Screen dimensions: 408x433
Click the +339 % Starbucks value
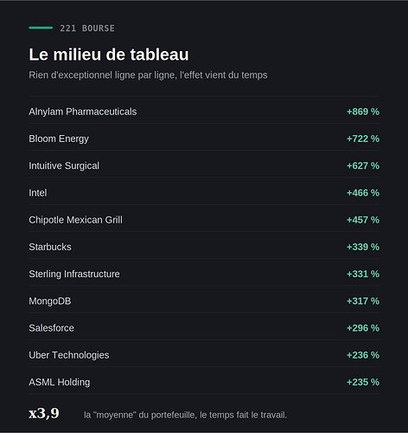click(x=363, y=247)
